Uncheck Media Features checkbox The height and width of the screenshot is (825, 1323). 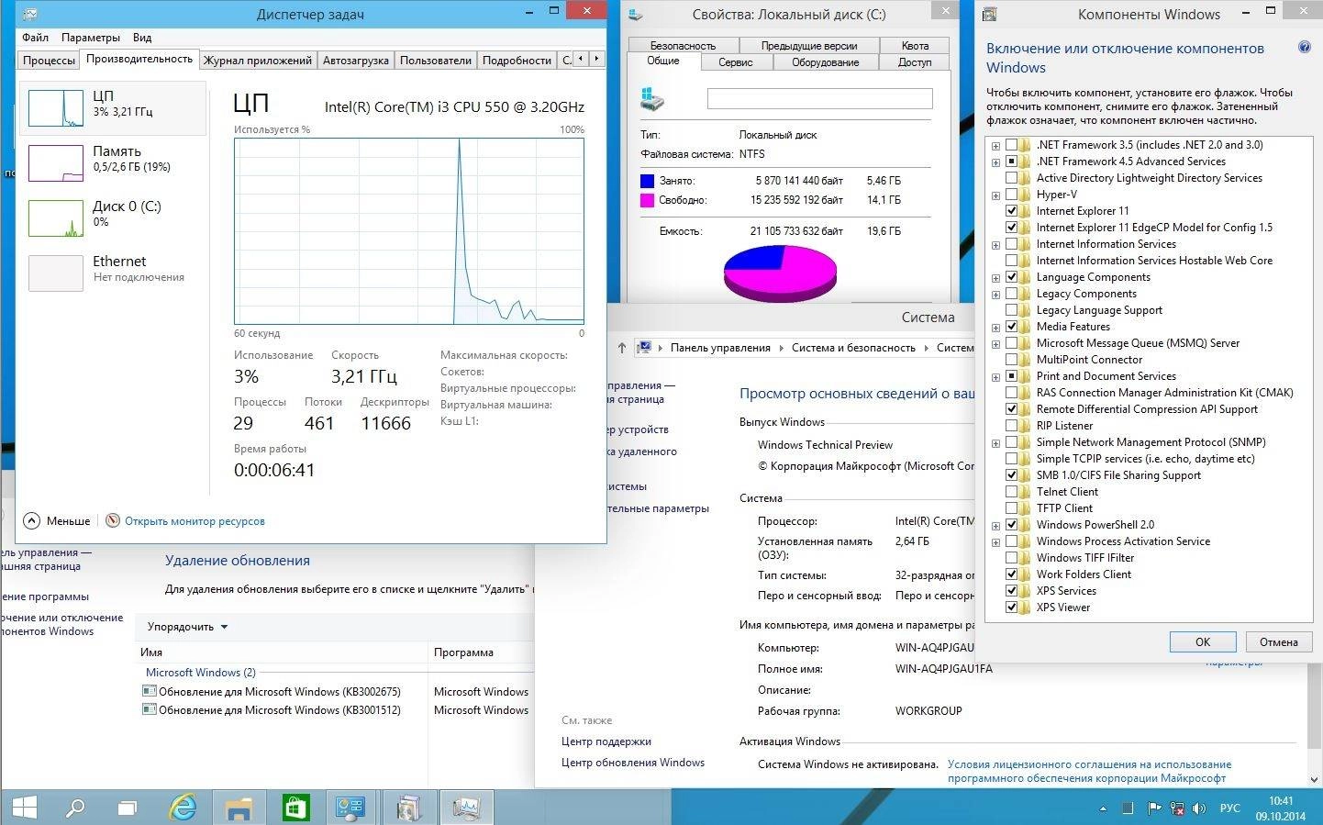coord(1011,327)
